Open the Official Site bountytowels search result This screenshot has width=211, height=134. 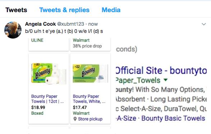(x=161, y=70)
